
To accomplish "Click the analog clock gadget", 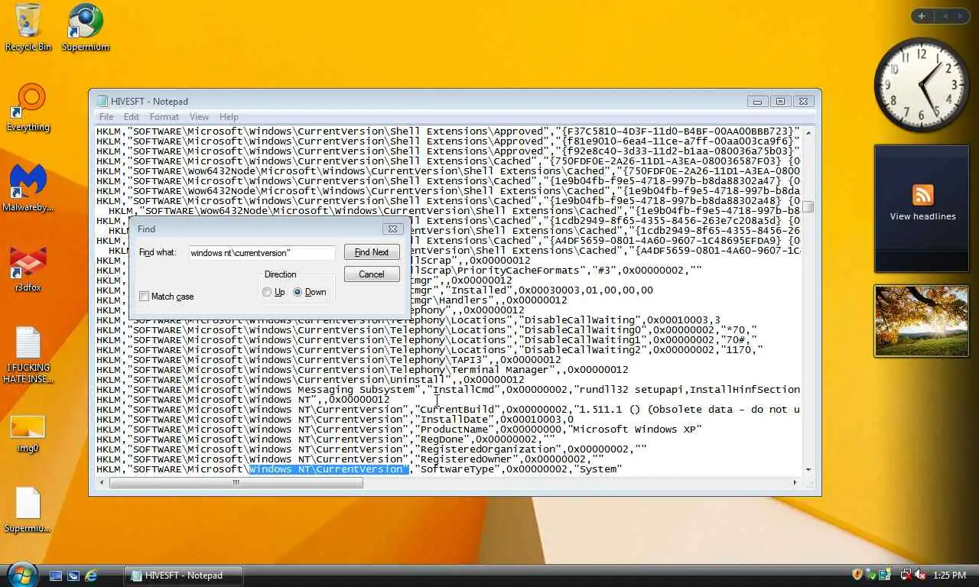I will pyautogui.click(x=921, y=85).
